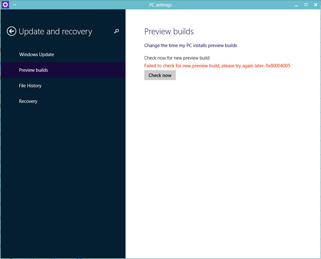Close the PC settings window
The width and height of the screenshot is (321, 259).
tap(316, 5)
